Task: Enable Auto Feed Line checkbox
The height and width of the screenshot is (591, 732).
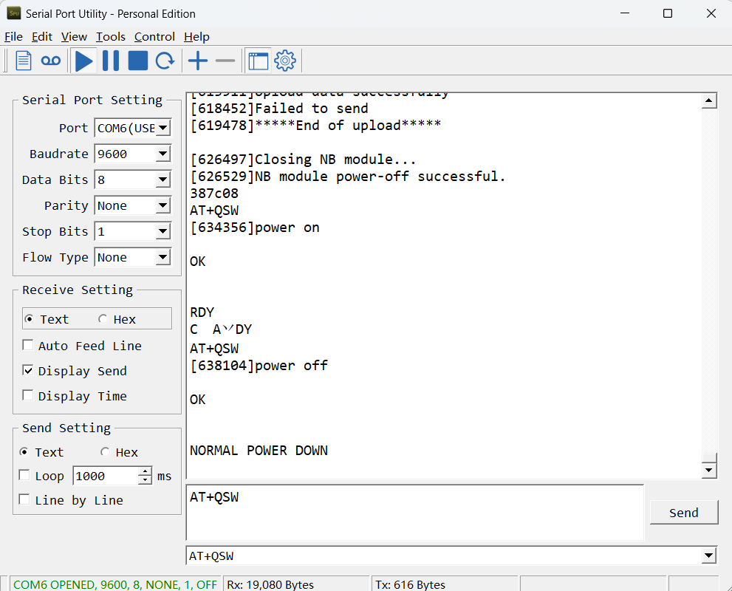Action: (28, 346)
